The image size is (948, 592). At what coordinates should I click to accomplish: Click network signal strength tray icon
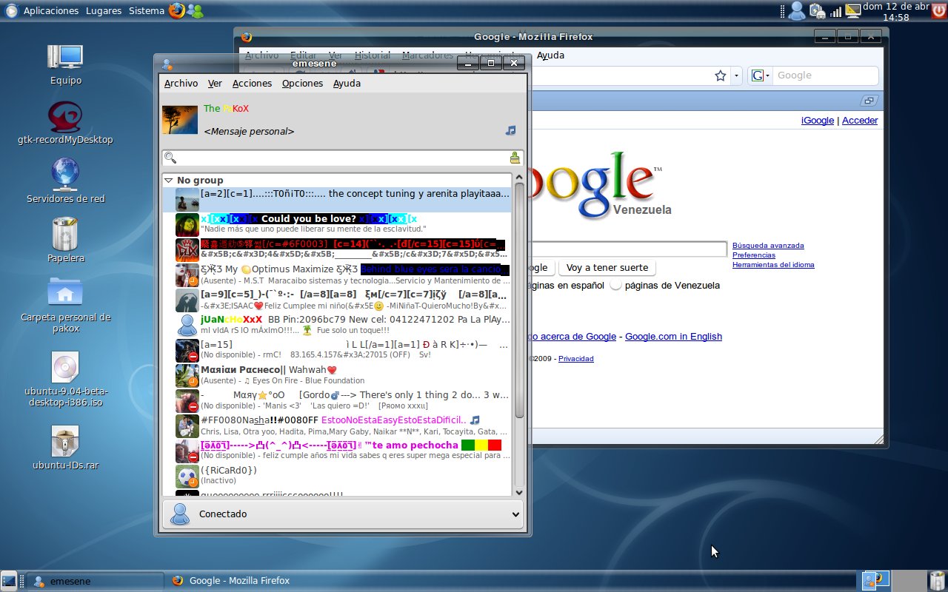pyautogui.click(x=835, y=11)
